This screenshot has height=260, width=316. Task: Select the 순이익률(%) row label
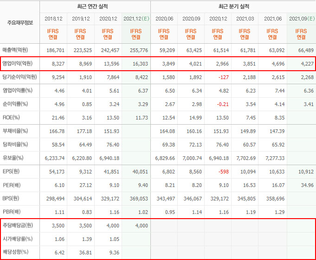[15, 104]
